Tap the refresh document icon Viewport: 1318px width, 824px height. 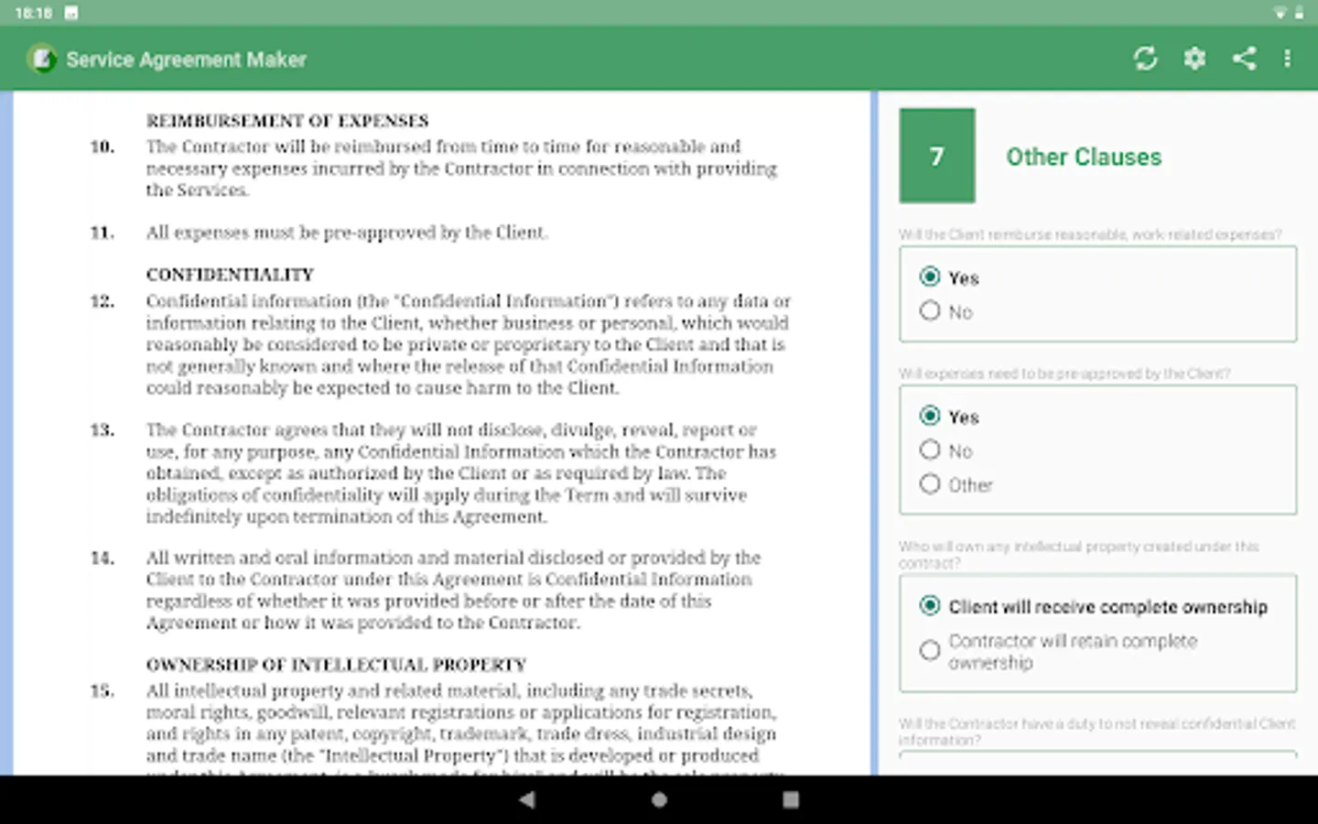[1145, 59]
